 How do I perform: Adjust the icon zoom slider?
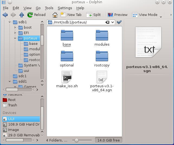pos(77,140)
